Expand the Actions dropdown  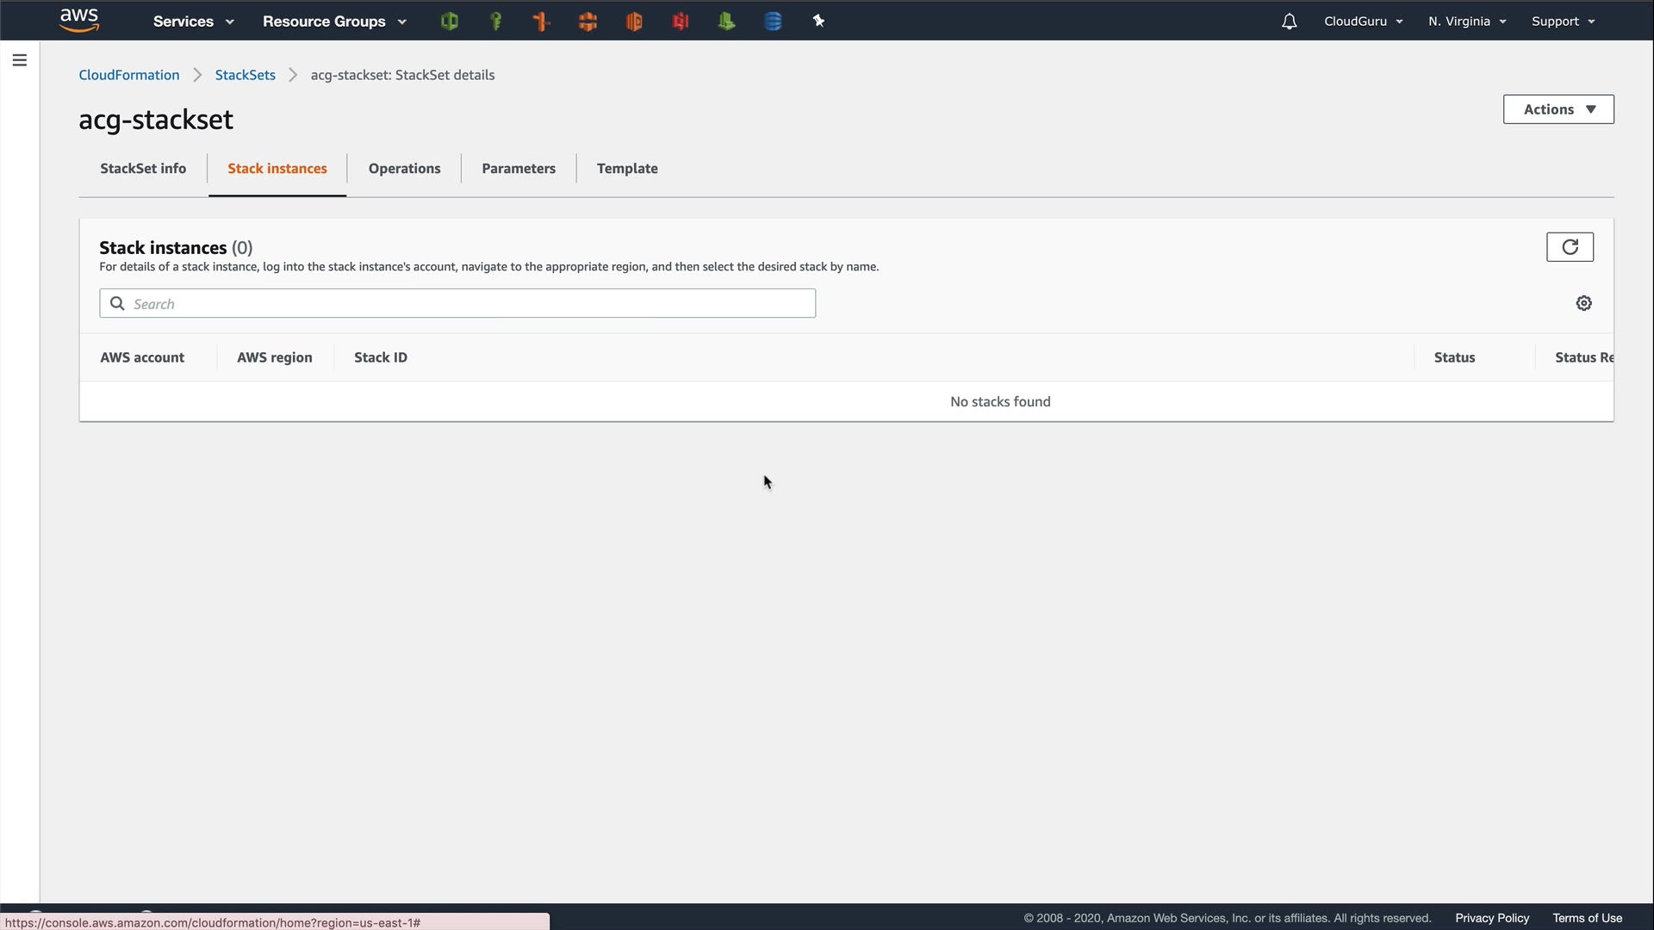[x=1558, y=109]
